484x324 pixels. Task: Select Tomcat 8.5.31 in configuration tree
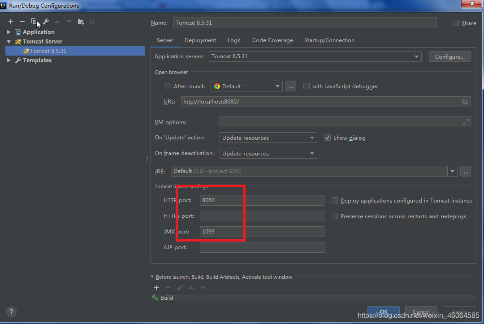pyautogui.click(x=75, y=51)
